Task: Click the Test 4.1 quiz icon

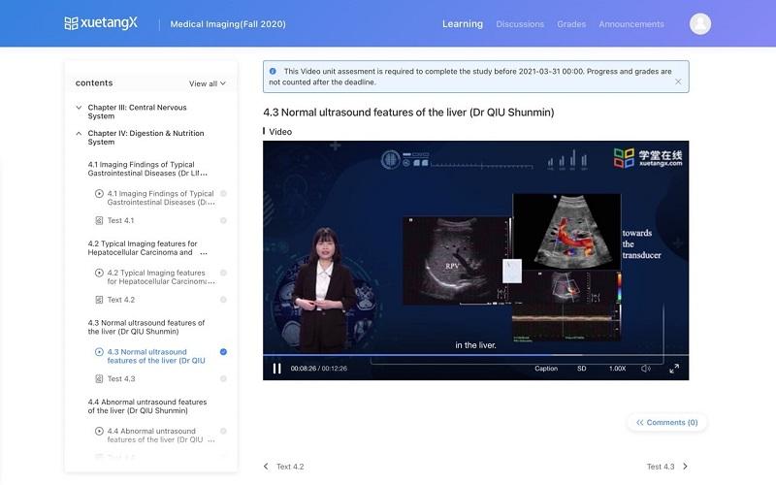Action: (99, 221)
